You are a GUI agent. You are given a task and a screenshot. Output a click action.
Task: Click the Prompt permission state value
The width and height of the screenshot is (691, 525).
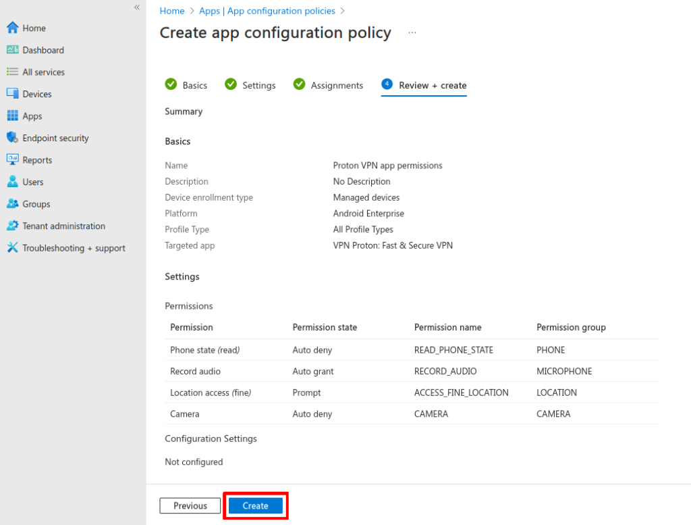[x=307, y=392]
